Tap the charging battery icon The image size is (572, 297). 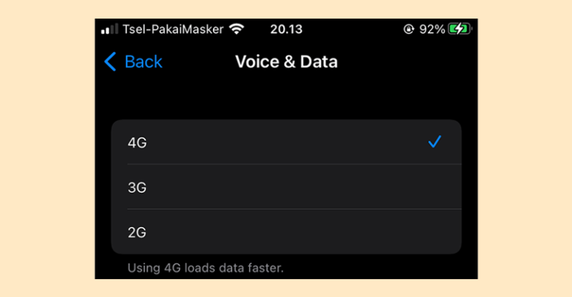click(x=460, y=29)
